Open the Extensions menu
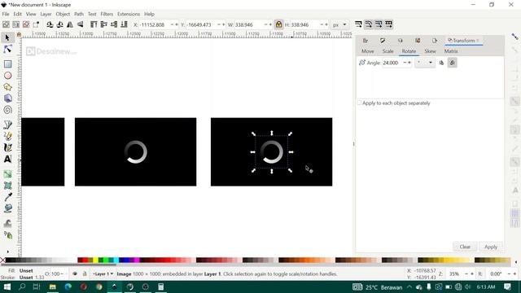 [129, 14]
